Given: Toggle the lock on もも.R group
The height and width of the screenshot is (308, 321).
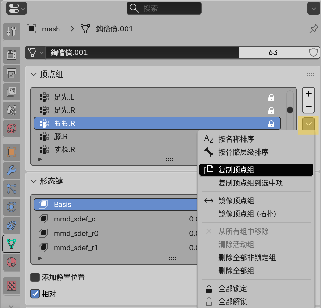Looking at the screenshot, I should (271, 124).
